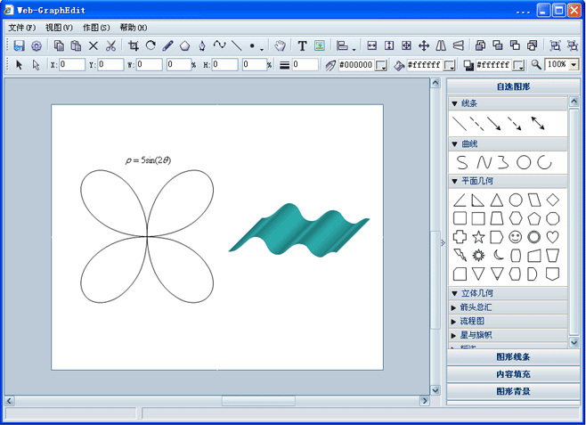Select the Crop tool

click(133, 45)
